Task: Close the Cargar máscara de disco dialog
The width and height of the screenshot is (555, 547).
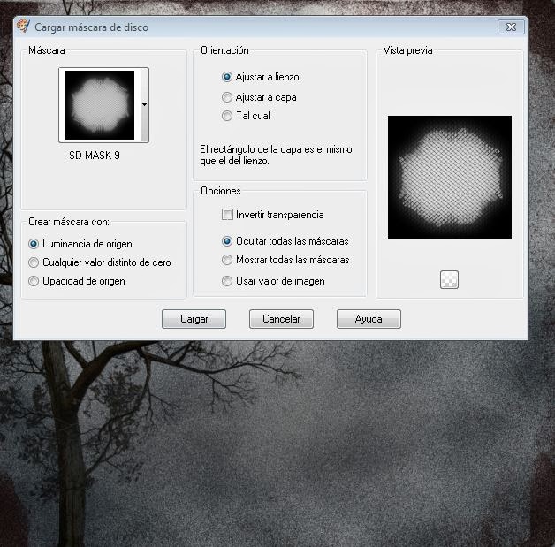Action: click(x=511, y=27)
